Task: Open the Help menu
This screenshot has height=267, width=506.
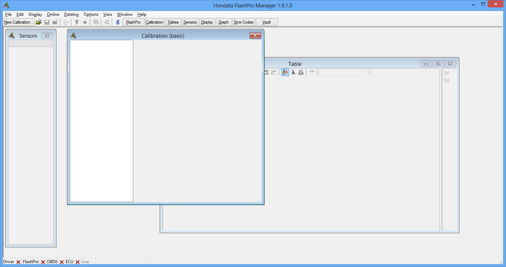Action: (142, 14)
